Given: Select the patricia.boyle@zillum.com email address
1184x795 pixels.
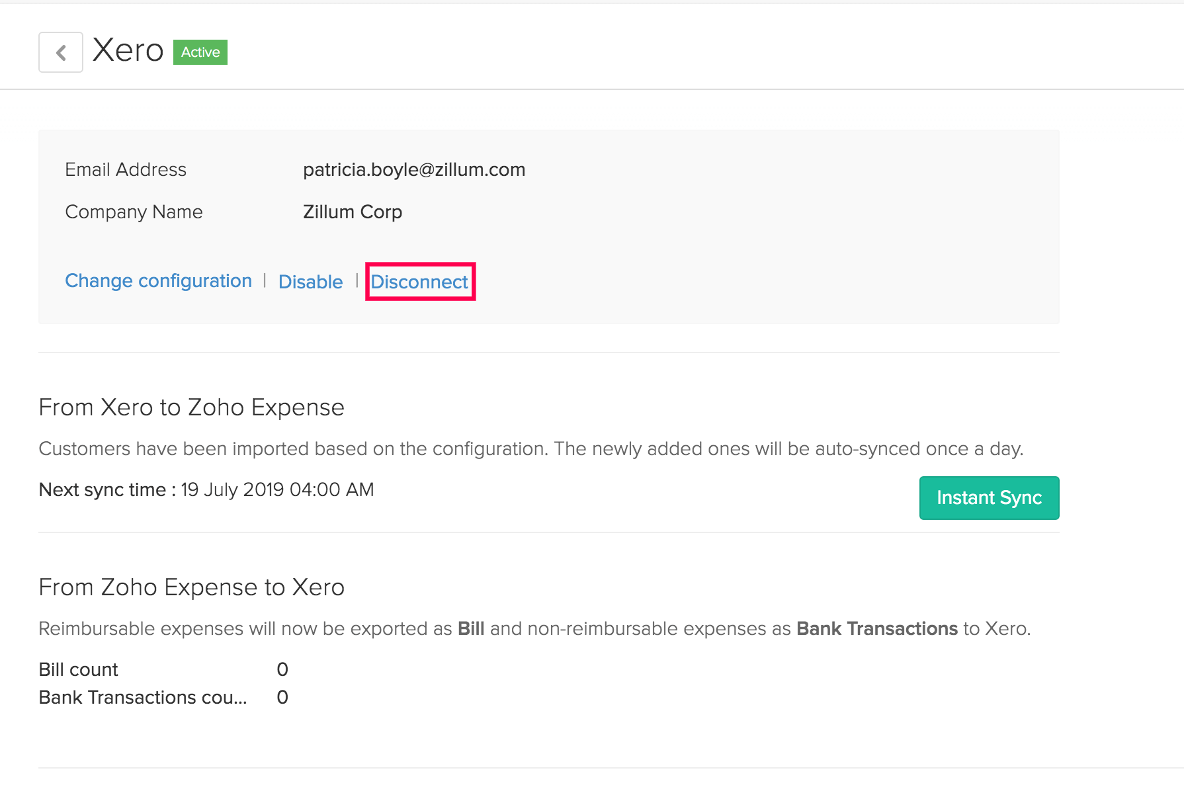Looking at the screenshot, I should click(x=414, y=170).
